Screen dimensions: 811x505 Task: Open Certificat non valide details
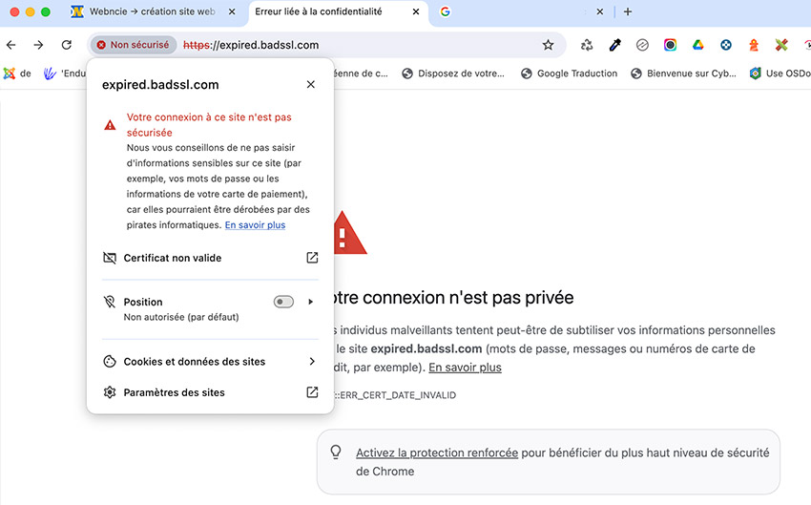tap(210, 258)
